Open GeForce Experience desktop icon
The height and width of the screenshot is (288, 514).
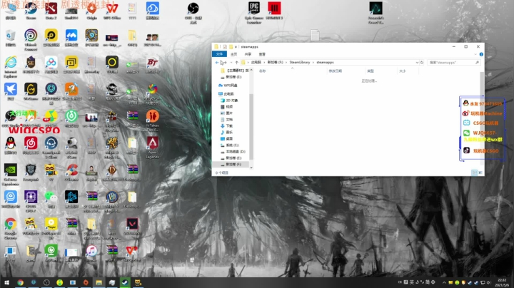tap(11, 175)
